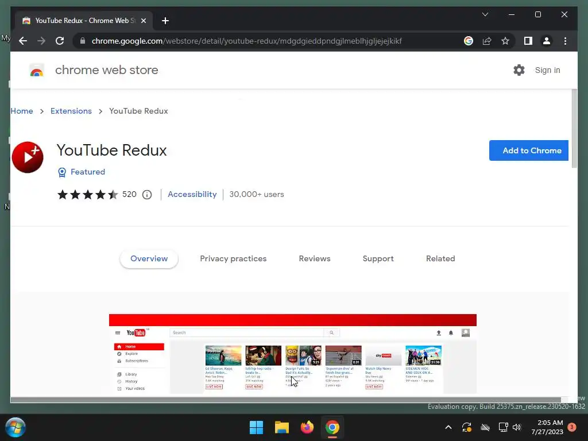Click the Featured label link
The image size is (588, 441).
[88, 172]
